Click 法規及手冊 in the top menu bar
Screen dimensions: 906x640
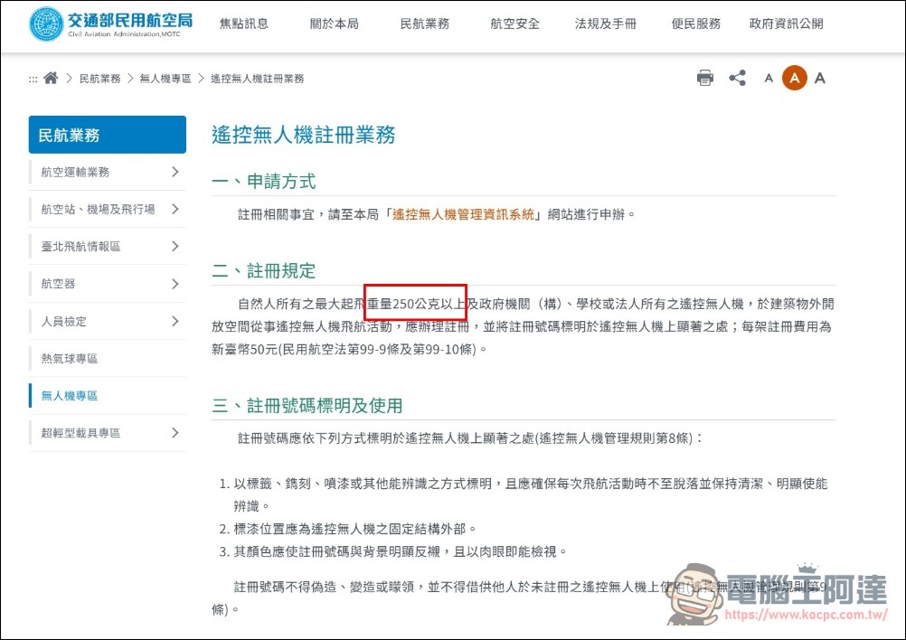[605, 24]
